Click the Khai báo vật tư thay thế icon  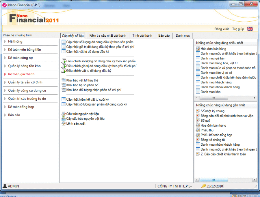point(64,80)
